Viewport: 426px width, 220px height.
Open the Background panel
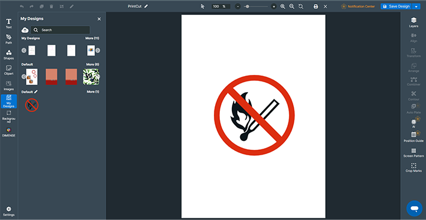pos(8,117)
